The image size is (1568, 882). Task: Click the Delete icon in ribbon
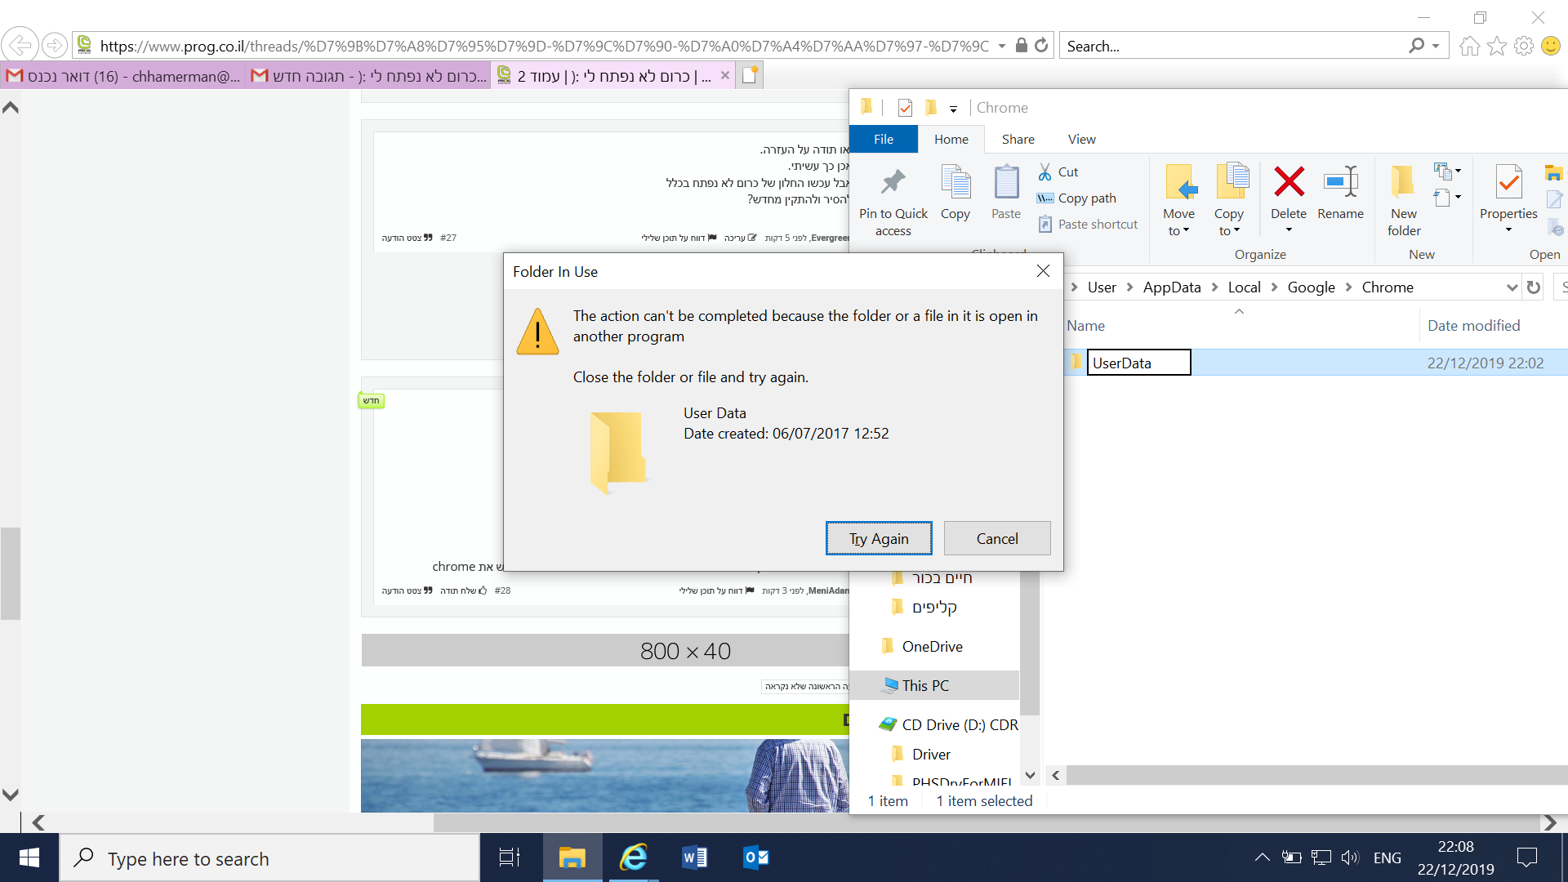1289,183
